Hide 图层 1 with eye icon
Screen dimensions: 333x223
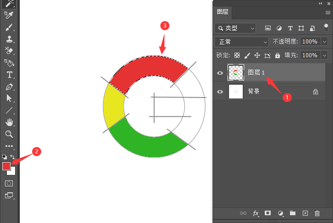click(x=220, y=73)
